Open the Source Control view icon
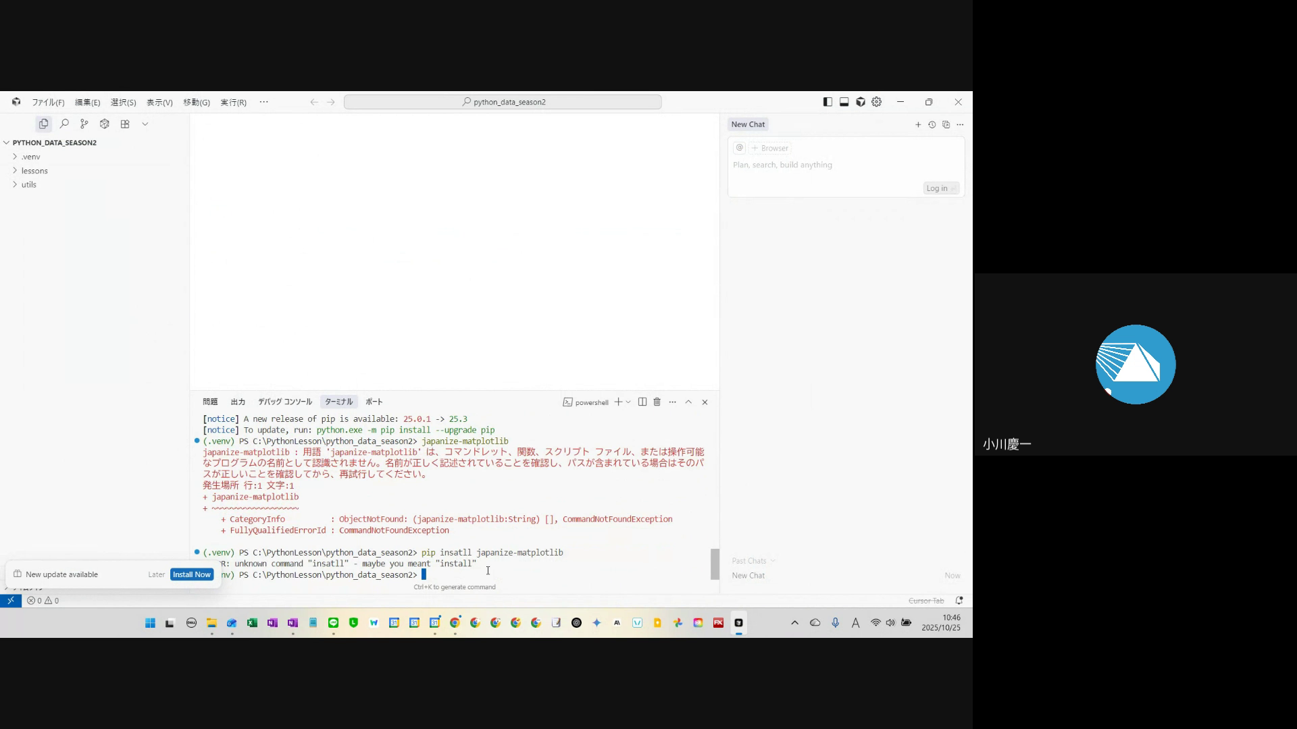Image resolution: width=1297 pixels, height=729 pixels. (x=84, y=124)
